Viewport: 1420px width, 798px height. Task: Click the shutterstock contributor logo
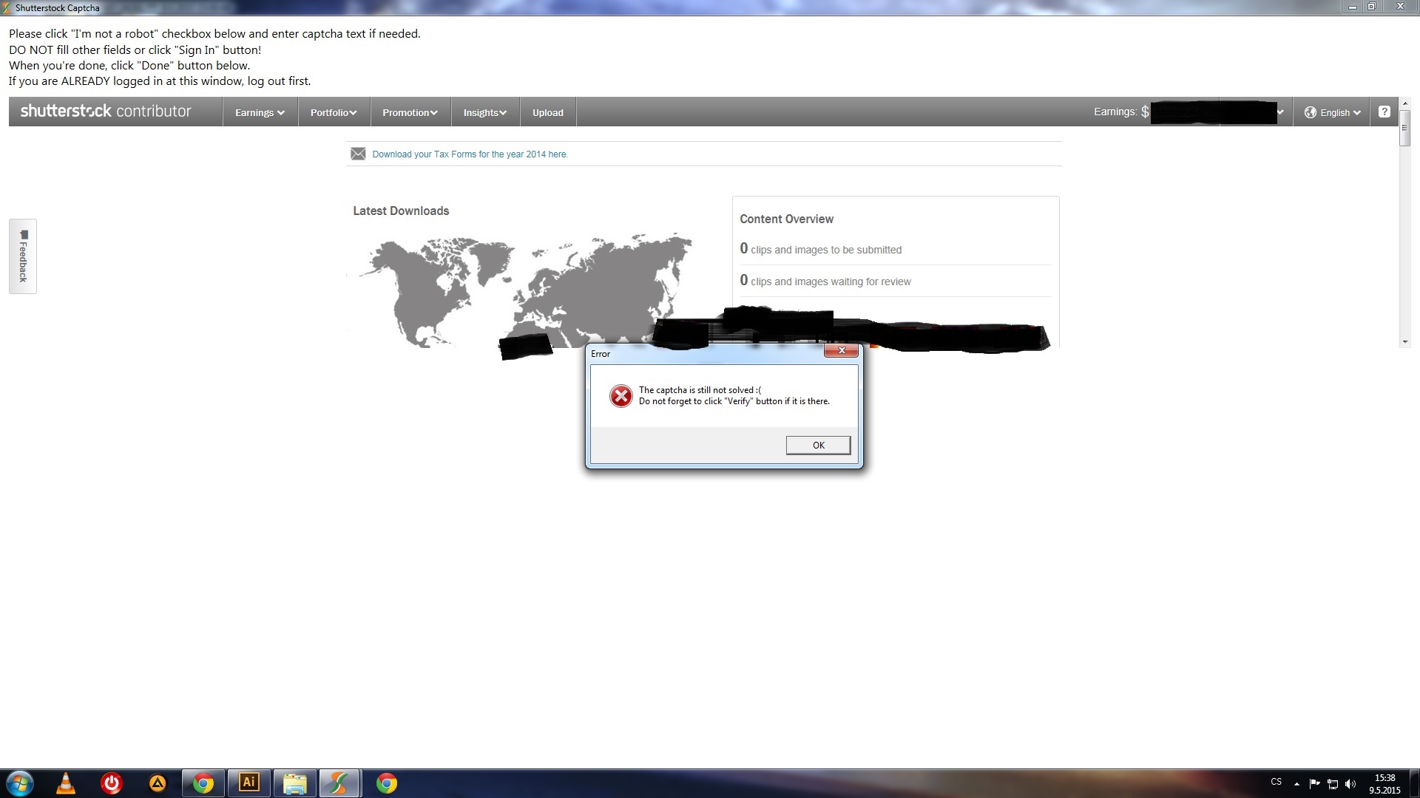point(106,111)
